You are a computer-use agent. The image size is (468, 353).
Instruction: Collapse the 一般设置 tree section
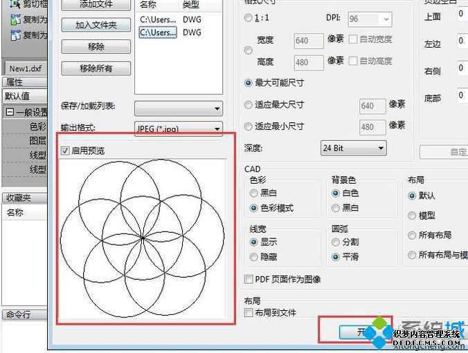(10, 113)
